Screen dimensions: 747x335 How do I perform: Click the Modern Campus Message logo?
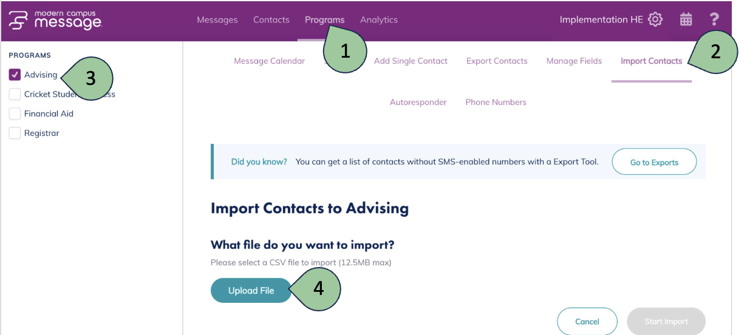pos(55,20)
